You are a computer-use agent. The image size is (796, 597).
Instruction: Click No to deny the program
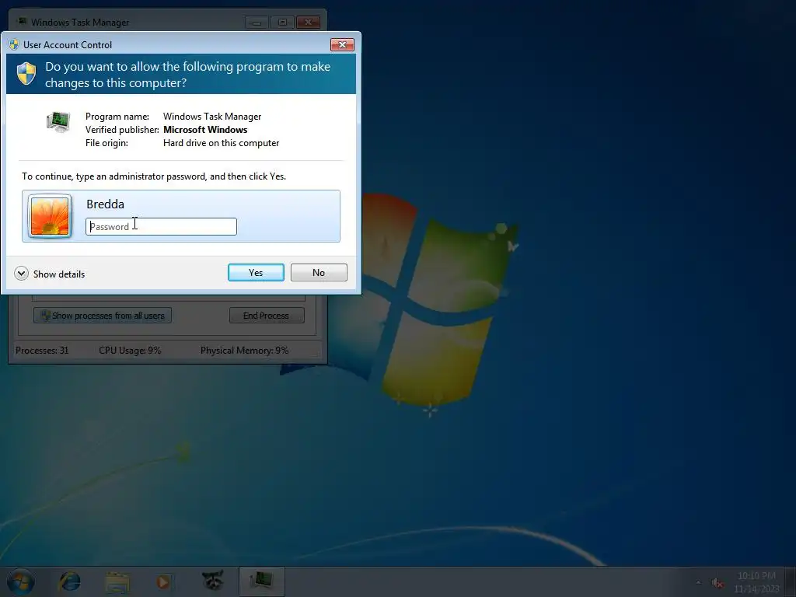pyautogui.click(x=319, y=273)
